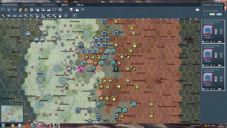This screenshot has height=128, width=227.
Task: Click the rectangle-with-circle toolbar icon
Action: click(37, 10)
